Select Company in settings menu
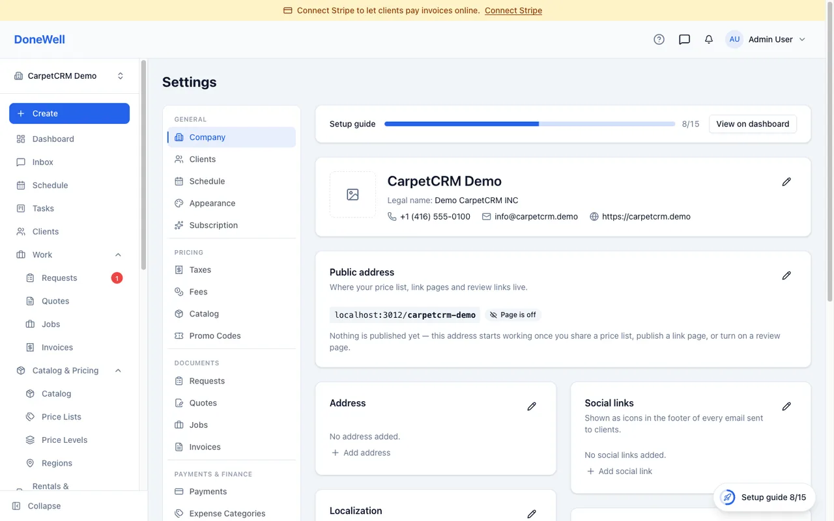The height and width of the screenshot is (521, 834). 231,137
